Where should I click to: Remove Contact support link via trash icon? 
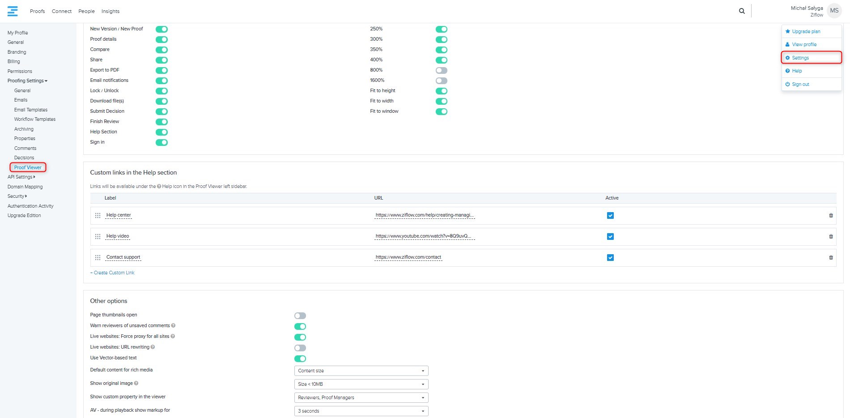(x=831, y=258)
